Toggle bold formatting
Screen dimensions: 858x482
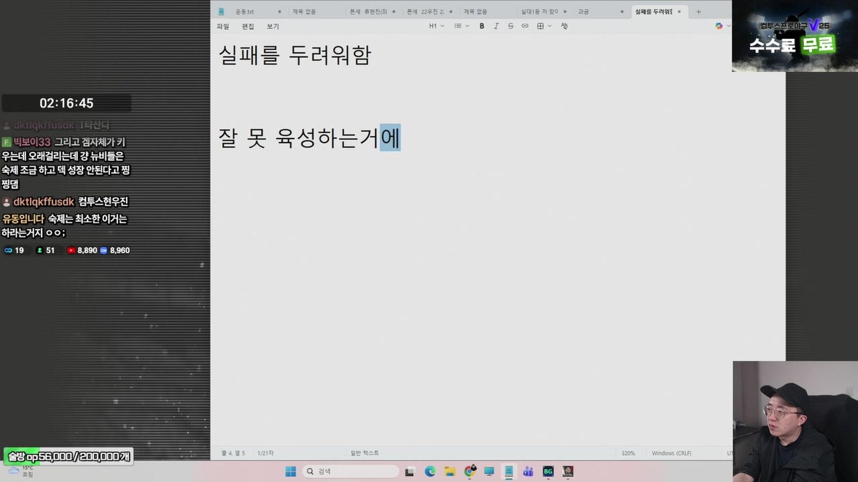[481, 26]
